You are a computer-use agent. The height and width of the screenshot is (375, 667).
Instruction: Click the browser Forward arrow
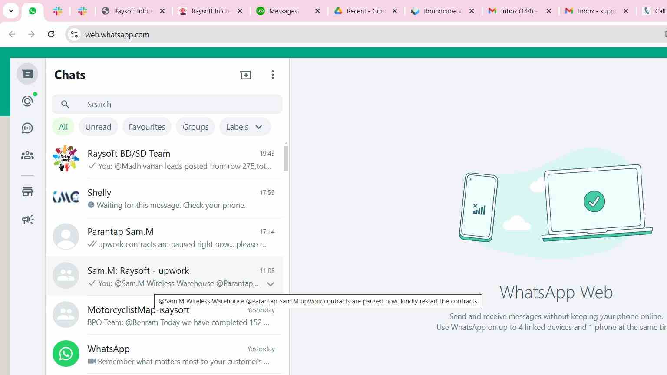[31, 34]
